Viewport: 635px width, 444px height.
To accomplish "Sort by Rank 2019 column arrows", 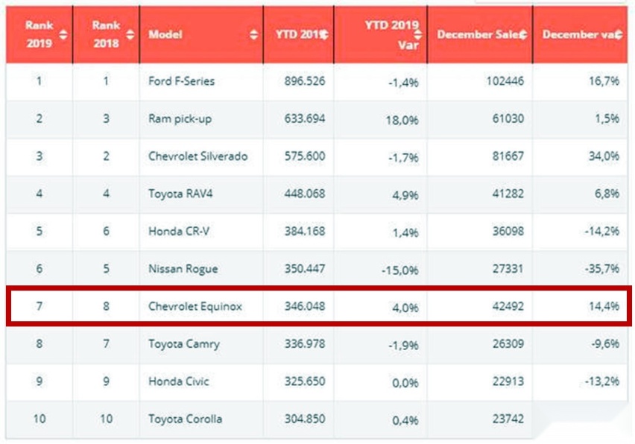I will [63, 34].
